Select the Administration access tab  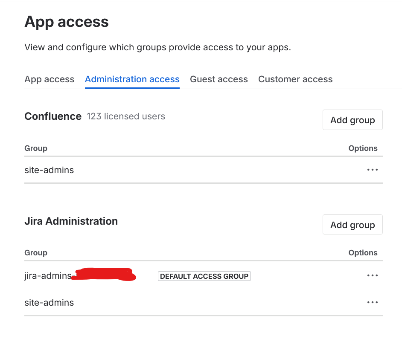[132, 79]
